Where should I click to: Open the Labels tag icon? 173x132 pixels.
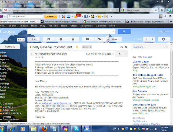point(100,39)
